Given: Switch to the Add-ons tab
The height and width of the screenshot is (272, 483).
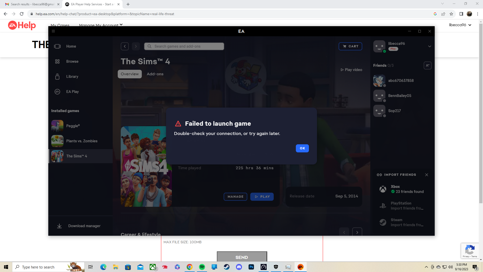Looking at the screenshot, I should click(155, 74).
